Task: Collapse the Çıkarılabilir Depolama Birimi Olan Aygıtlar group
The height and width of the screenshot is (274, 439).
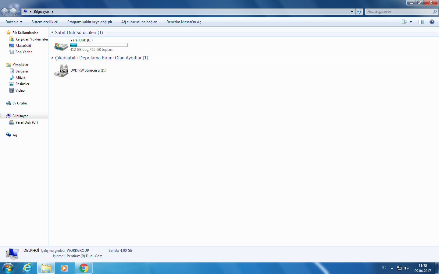Action: tap(52, 58)
